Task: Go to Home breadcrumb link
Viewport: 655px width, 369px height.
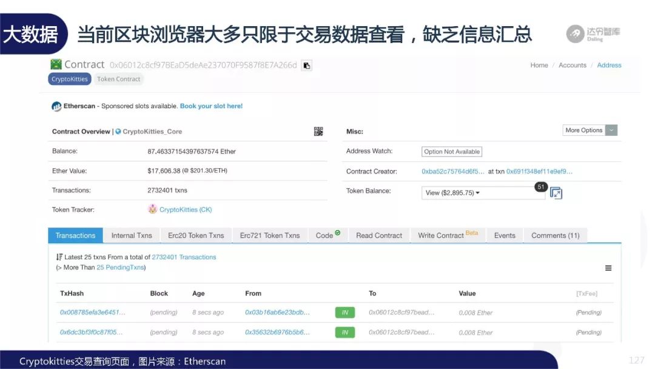Action: 539,65
